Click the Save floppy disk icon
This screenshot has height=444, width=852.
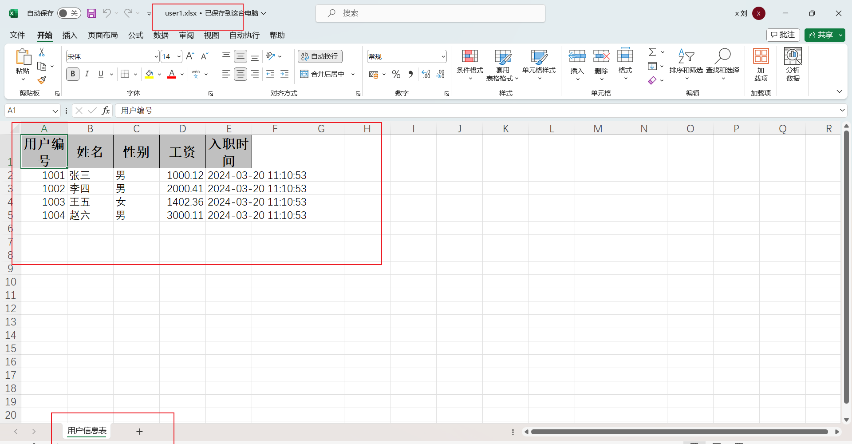91,13
